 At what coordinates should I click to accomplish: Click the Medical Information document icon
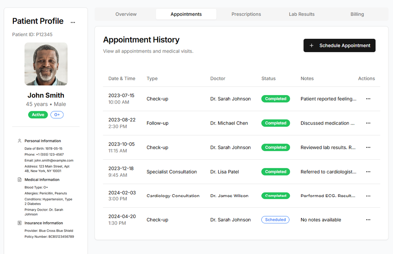pyautogui.click(x=19, y=180)
